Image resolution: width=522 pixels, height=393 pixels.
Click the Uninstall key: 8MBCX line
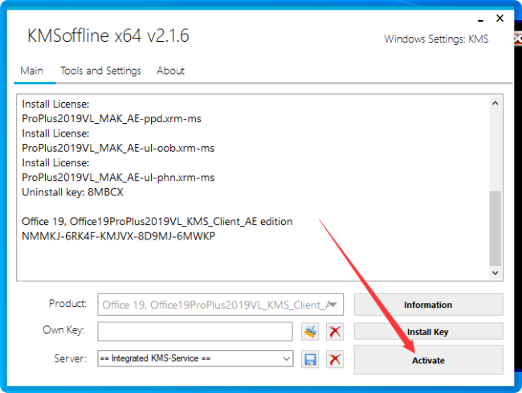pos(72,192)
